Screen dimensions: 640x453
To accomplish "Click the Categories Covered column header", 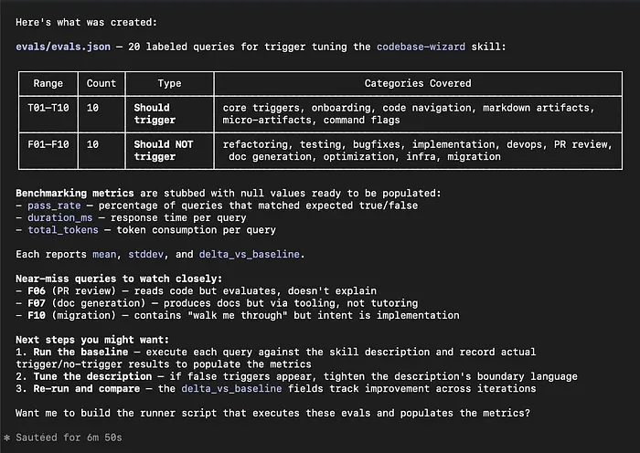I will point(418,83).
